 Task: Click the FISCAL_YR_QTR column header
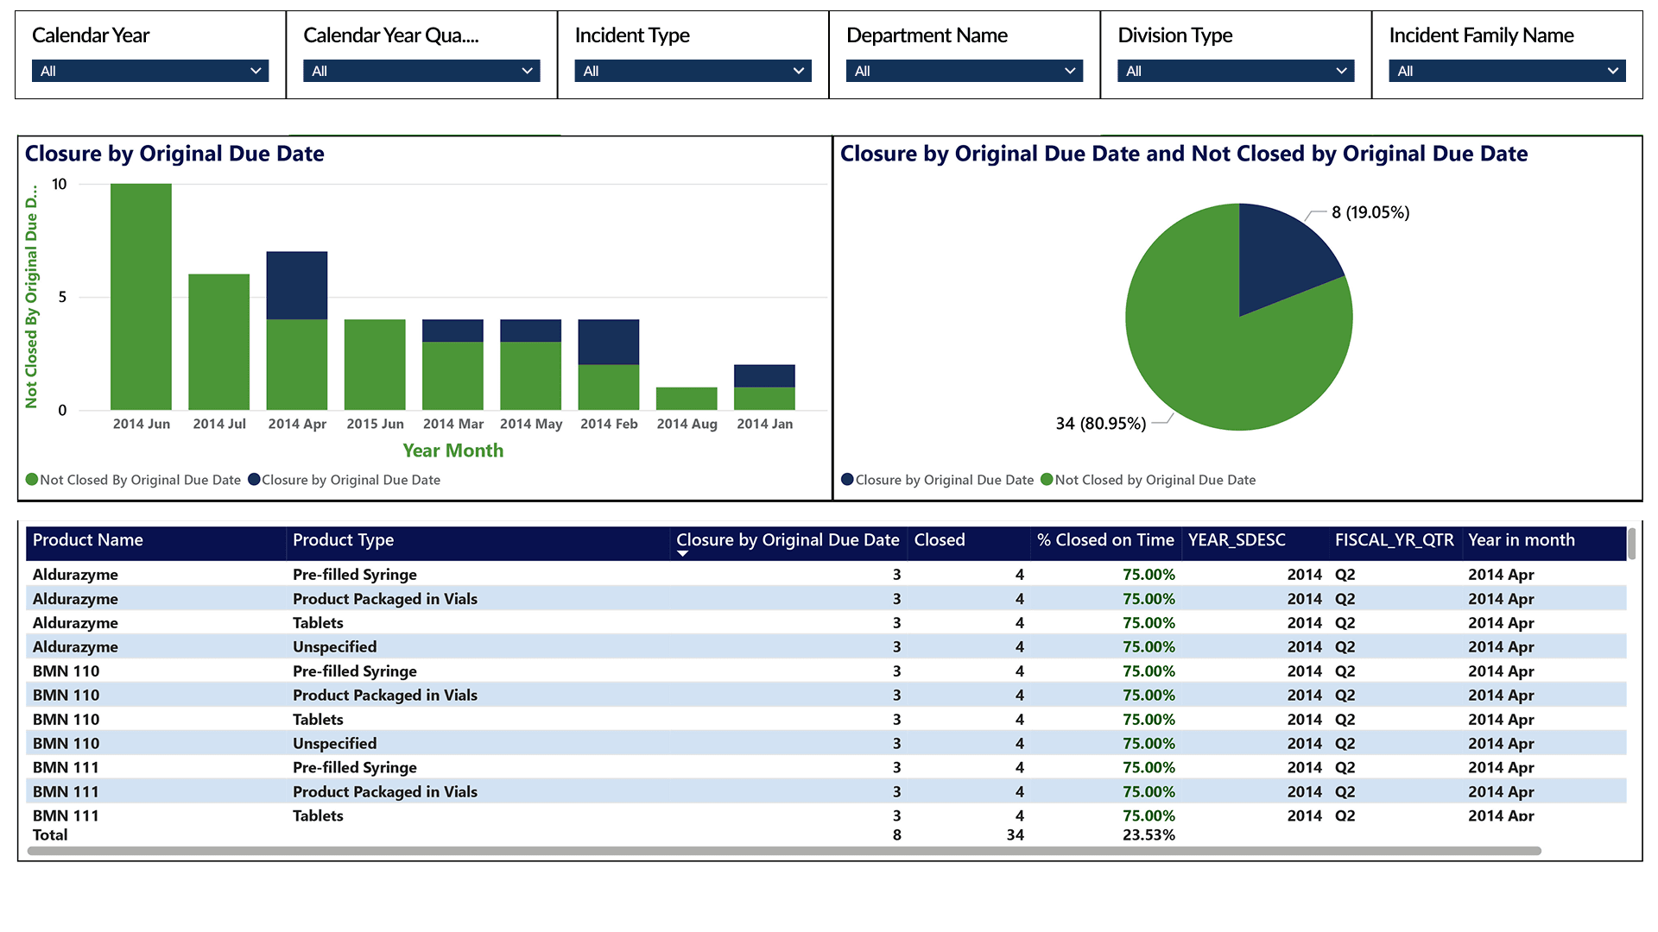click(x=1394, y=540)
